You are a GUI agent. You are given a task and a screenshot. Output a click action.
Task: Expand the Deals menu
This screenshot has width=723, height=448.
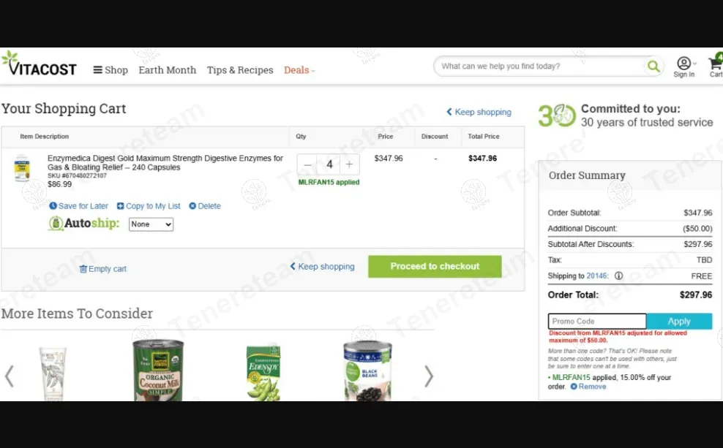299,70
